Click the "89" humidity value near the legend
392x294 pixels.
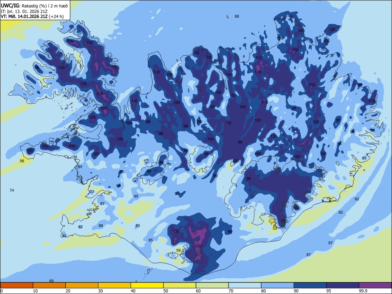(51, 281)
